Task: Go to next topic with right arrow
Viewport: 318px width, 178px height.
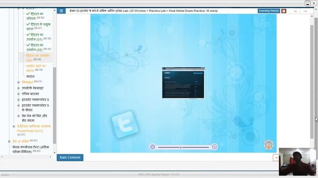Action: [305, 11]
